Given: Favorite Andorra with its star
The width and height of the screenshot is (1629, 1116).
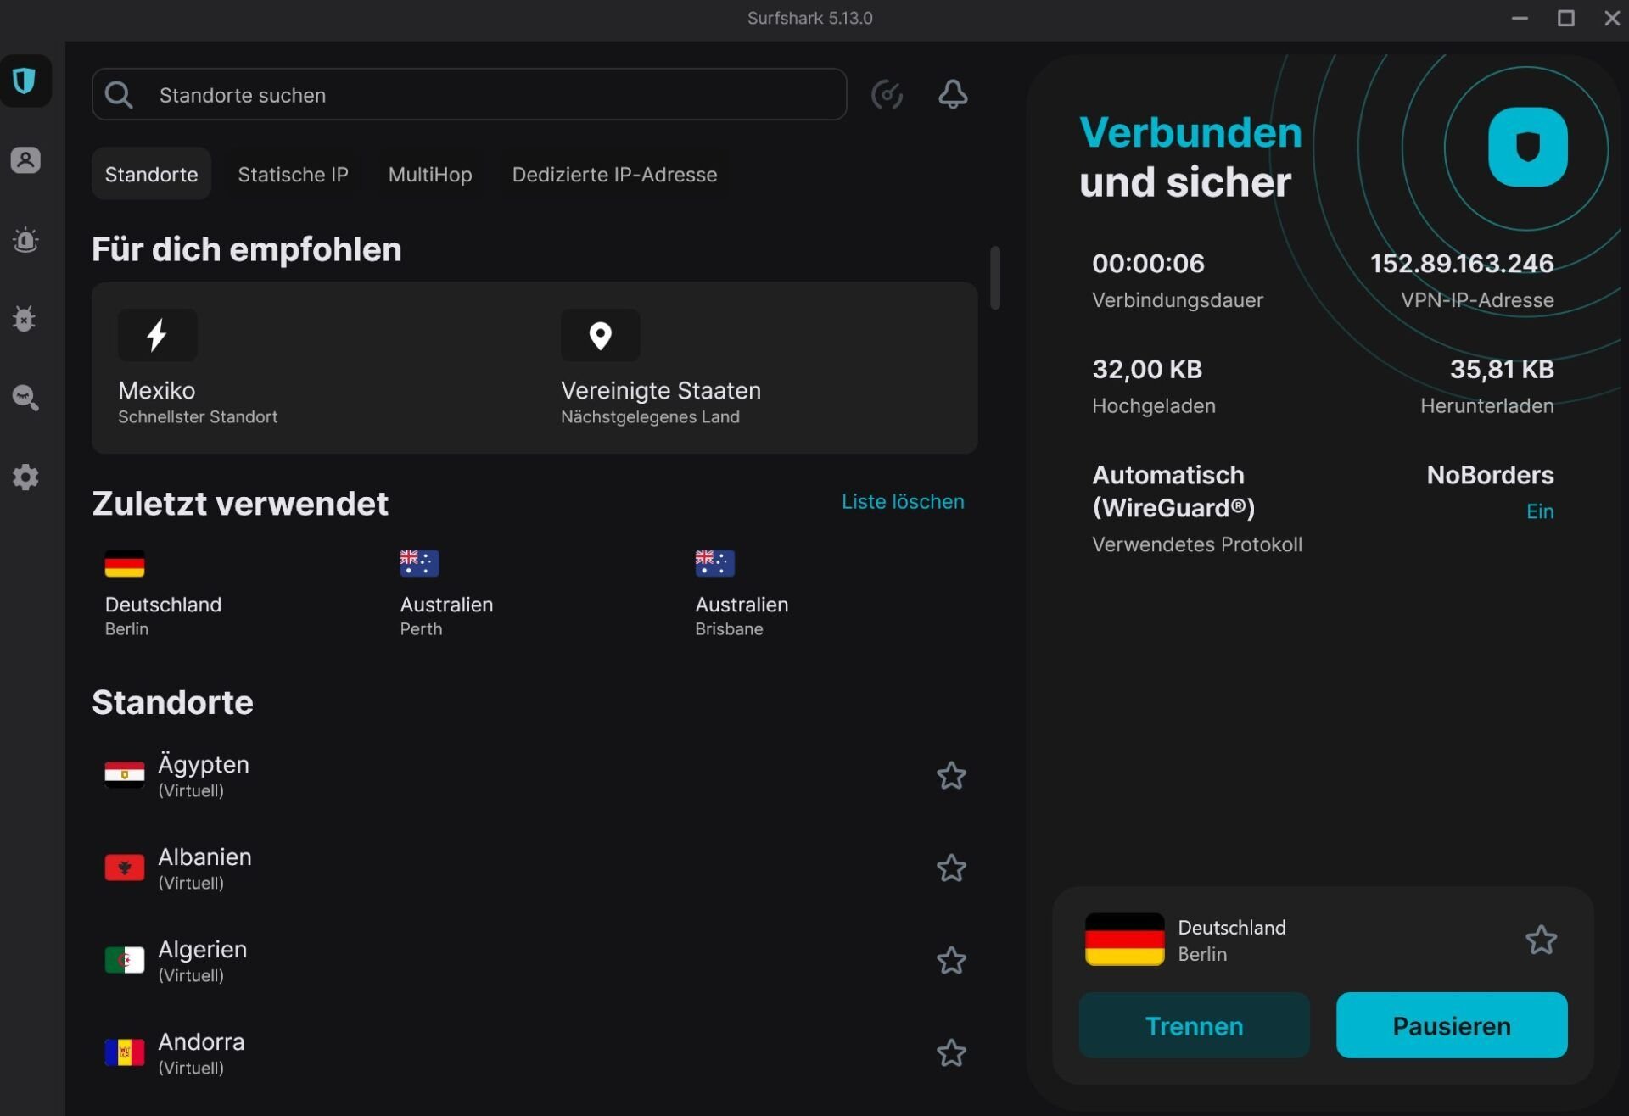Looking at the screenshot, I should point(951,1052).
